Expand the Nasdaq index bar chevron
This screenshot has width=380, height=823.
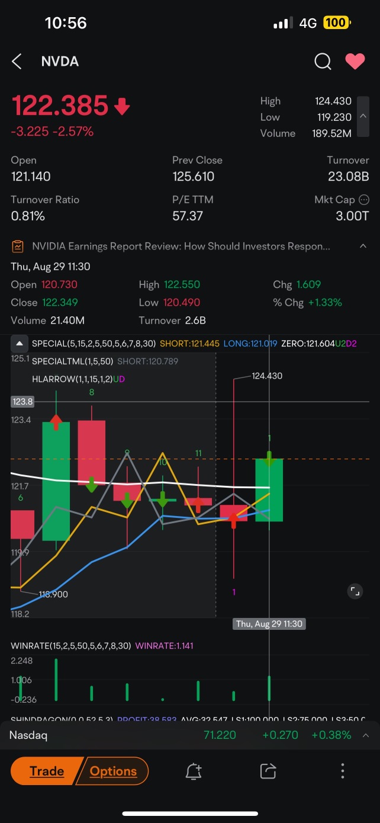[365, 735]
